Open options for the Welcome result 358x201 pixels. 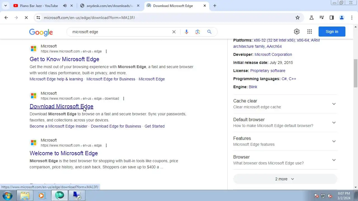tap(106, 145)
